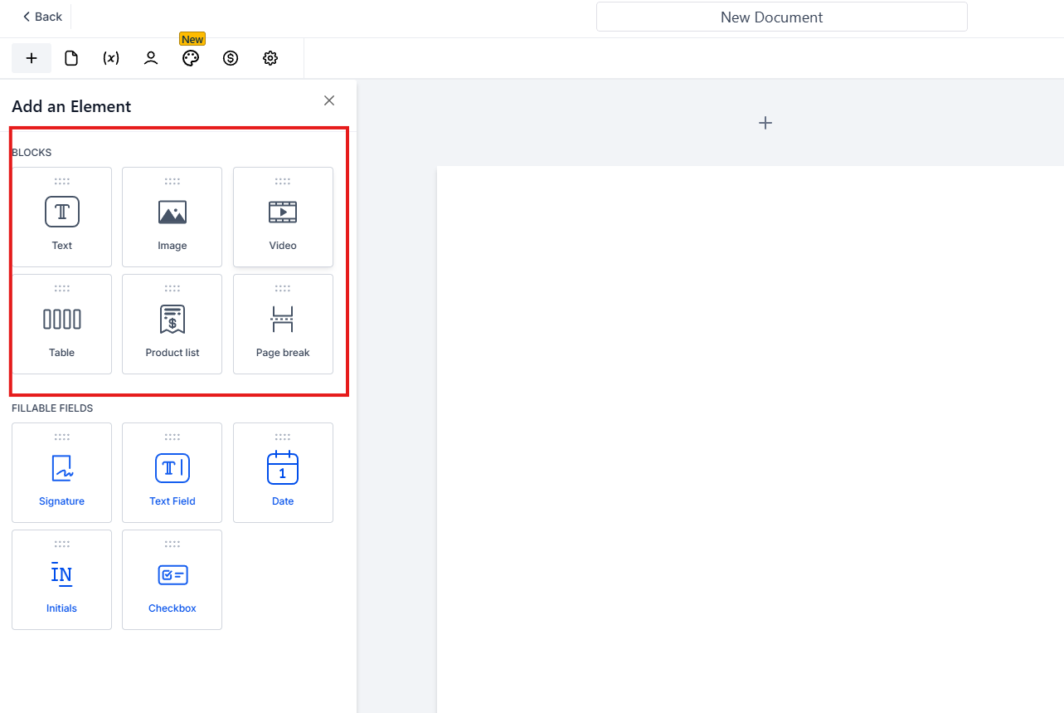Pick the Text Field fillable element

[x=172, y=473]
